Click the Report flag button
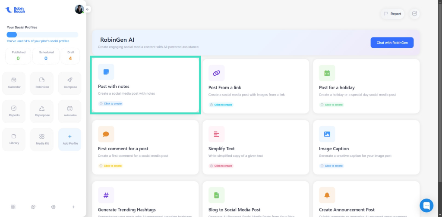 [x=392, y=14]
